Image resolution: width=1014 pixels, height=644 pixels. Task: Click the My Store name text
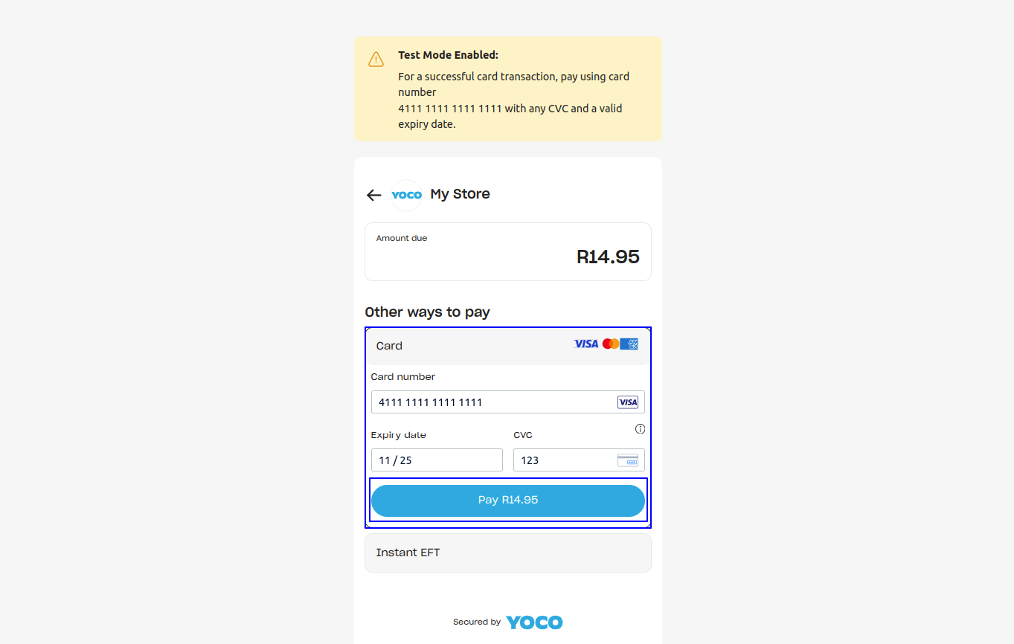click(460, 194)
